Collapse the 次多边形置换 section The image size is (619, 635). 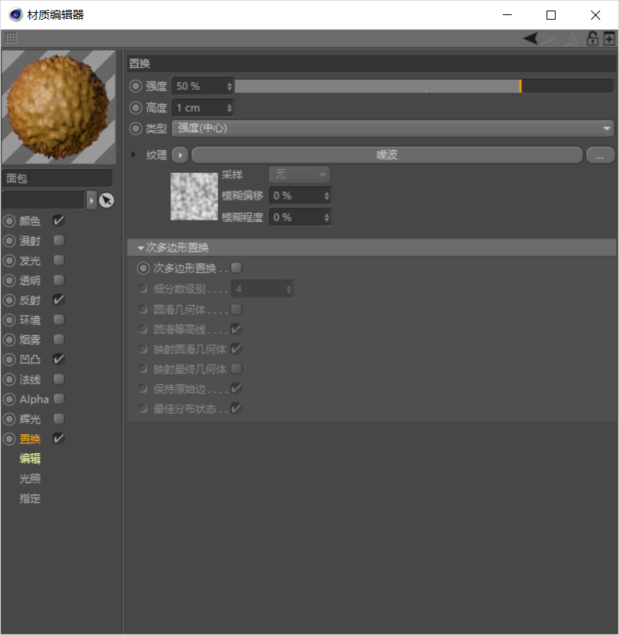(141, 248)
